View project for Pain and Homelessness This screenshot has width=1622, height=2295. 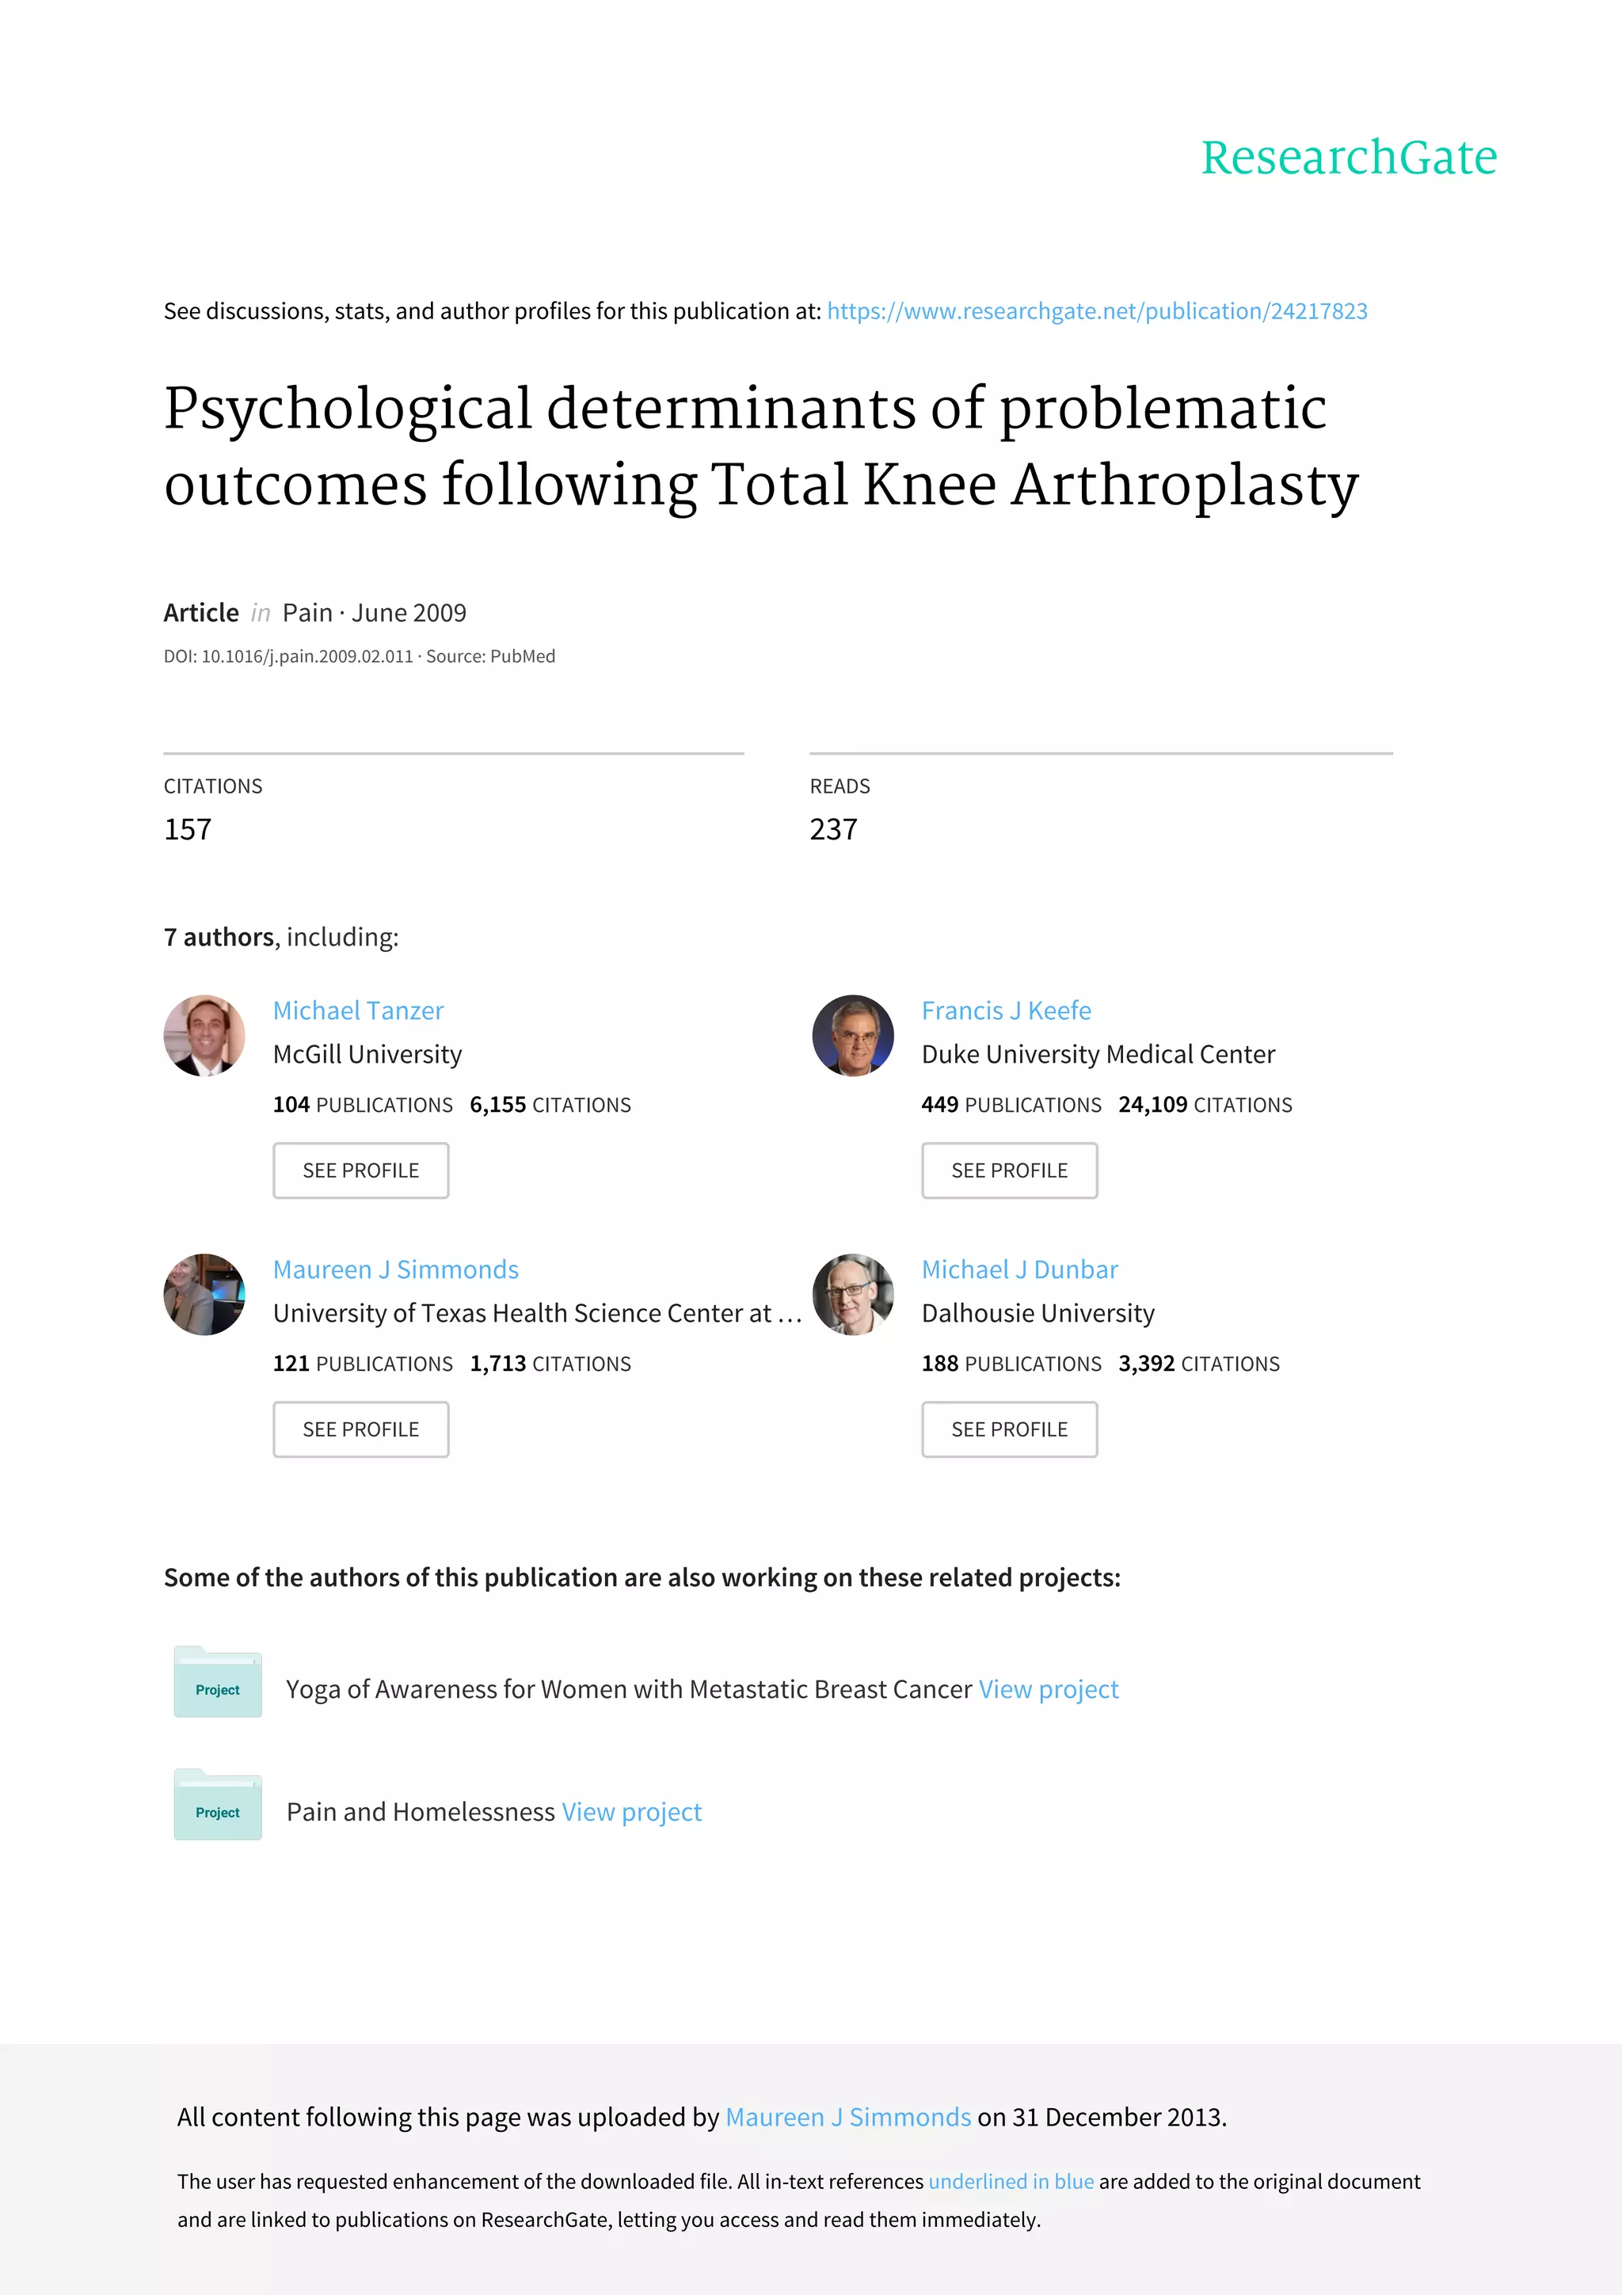(631, 1812)
